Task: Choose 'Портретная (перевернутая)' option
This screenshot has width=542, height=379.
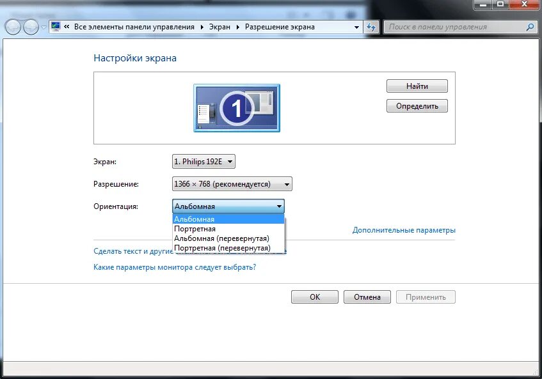Action: point(228,248)
